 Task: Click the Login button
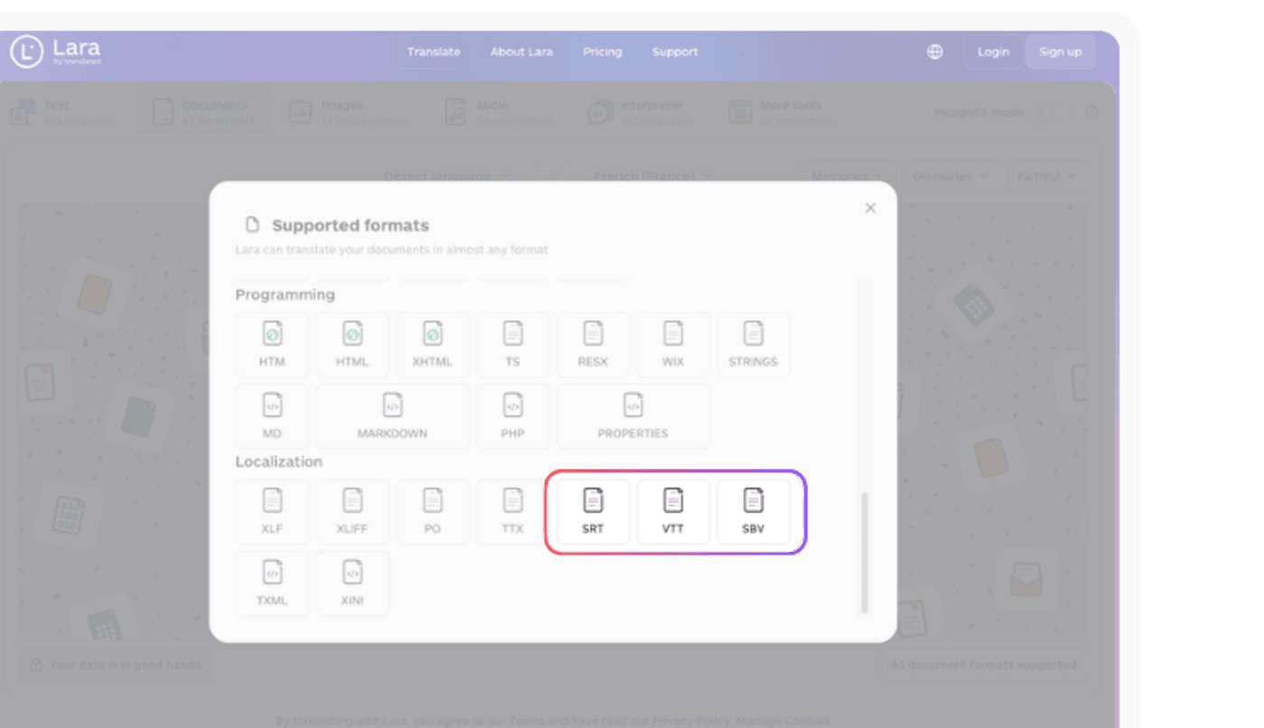tap(993, 52)
